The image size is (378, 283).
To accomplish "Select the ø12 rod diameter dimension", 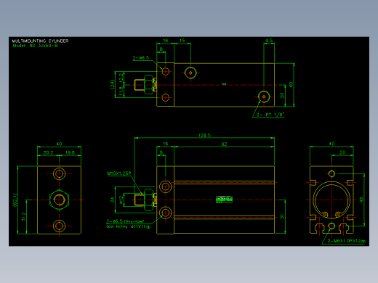I will 121,200.
